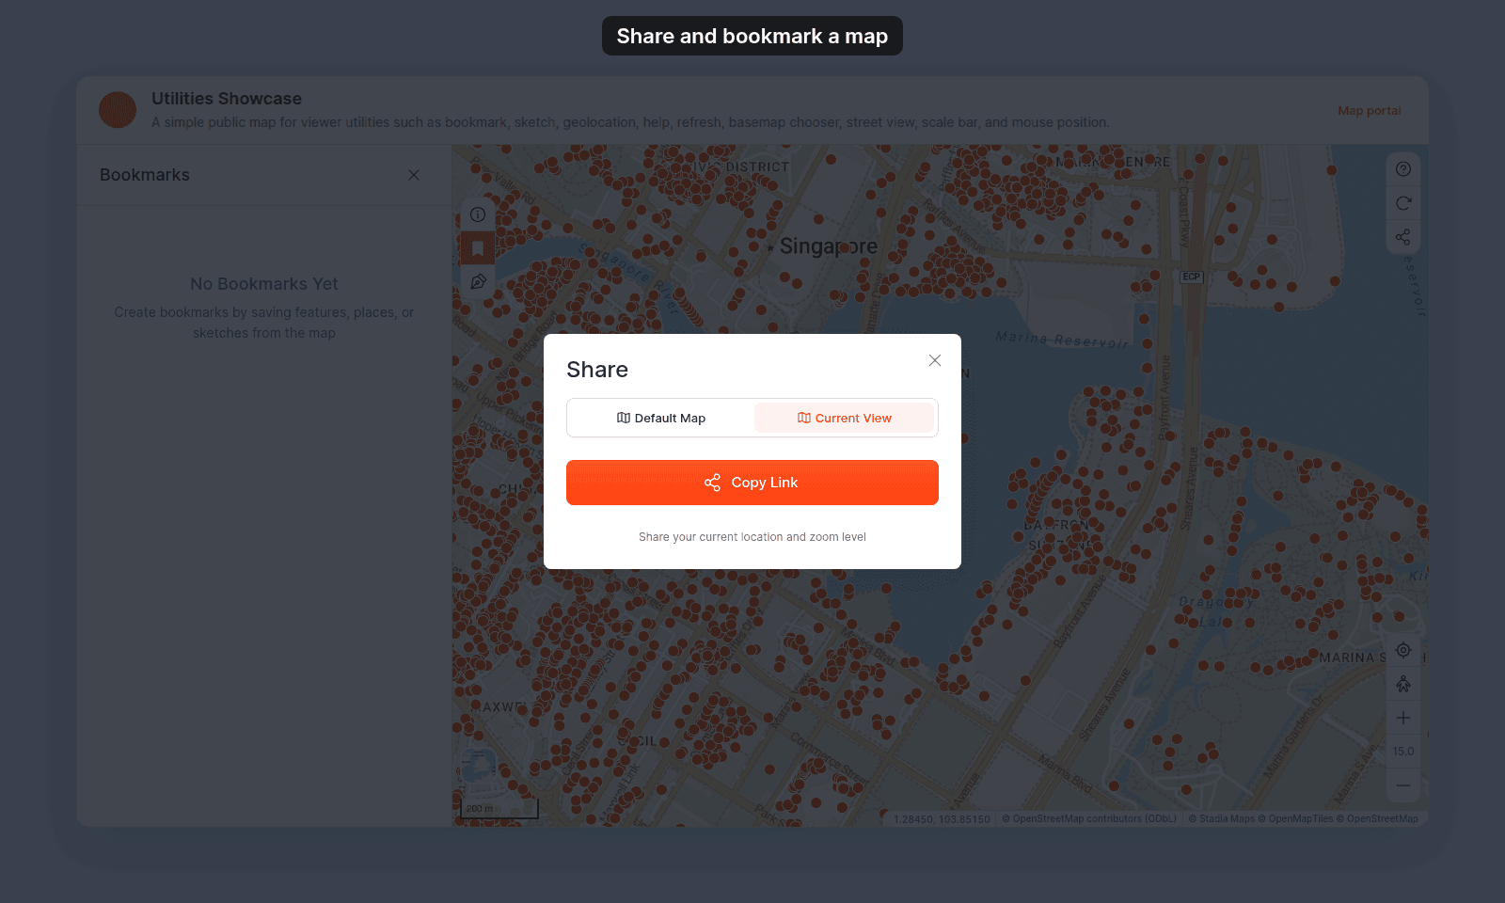This screenshot has width=1505, height=903.
Task: Click the Copy Link button
Action: pyautogui.click(x=752, y=483)
